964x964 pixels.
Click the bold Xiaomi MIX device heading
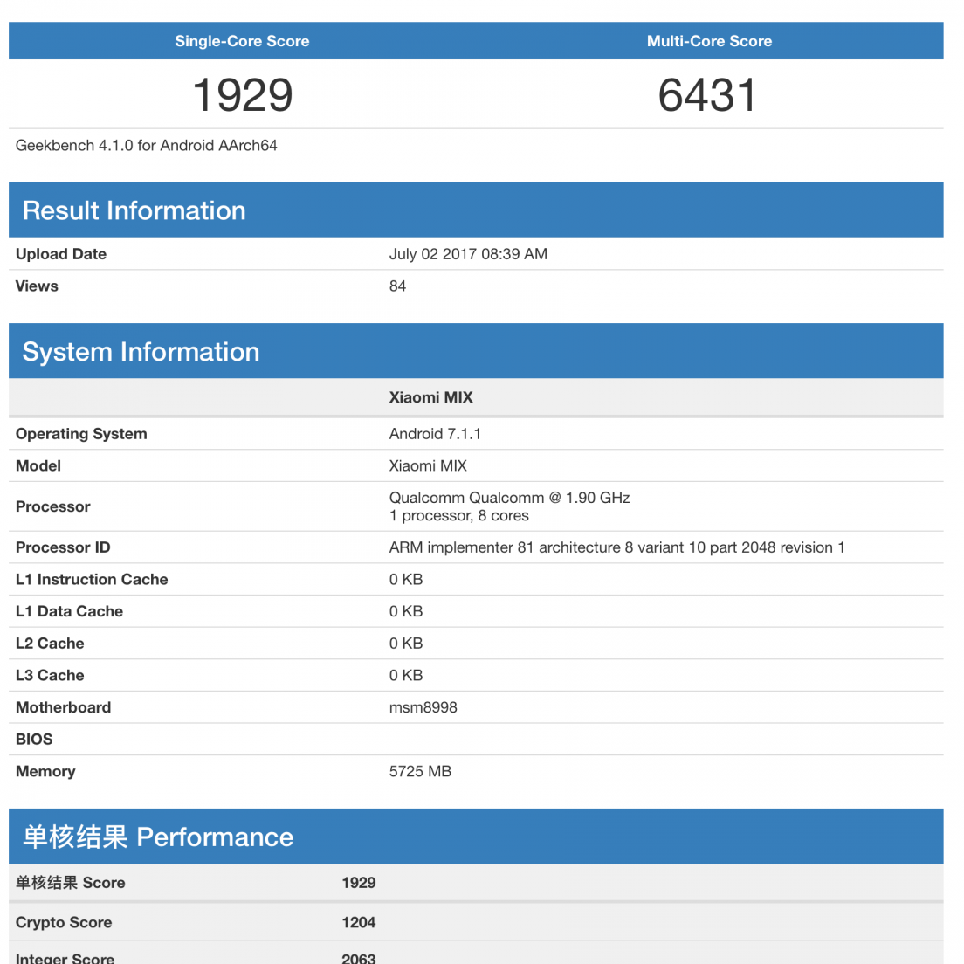coord(430,397)
